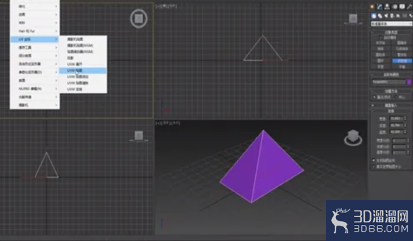413x241 pixels.
Task: Collapse the Object Type rollout
Action: point(391,32)
